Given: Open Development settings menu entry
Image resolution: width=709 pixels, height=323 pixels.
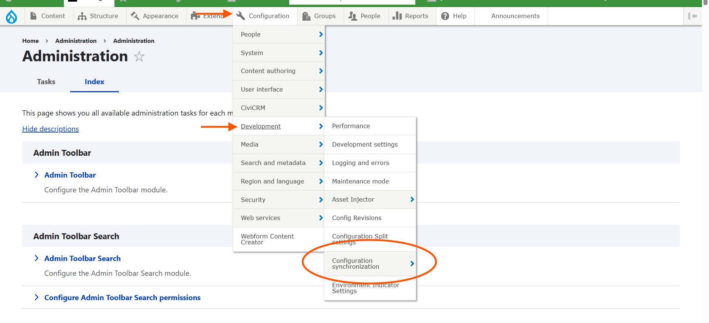Looking at the screenshot, I should coord(365,144).
